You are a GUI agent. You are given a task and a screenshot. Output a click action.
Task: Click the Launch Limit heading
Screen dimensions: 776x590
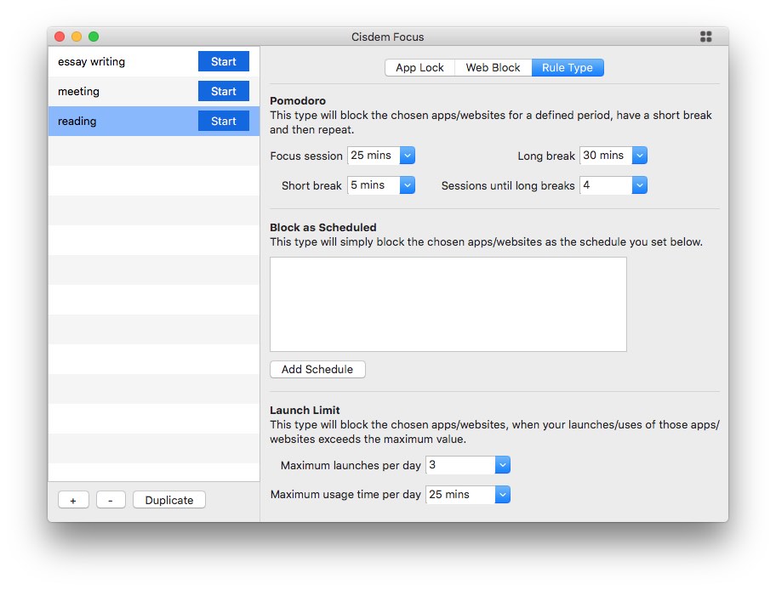[x=305, y=410]
